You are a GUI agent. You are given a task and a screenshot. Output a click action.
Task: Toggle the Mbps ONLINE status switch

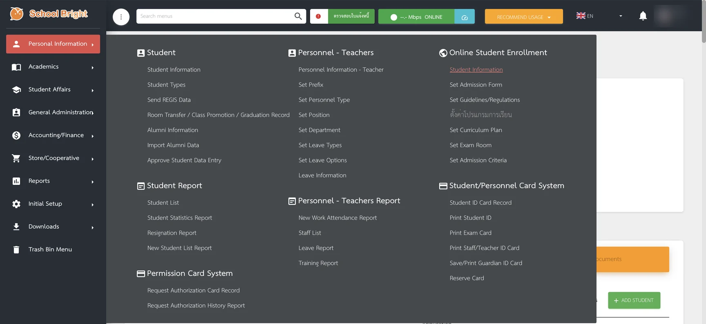394,17
